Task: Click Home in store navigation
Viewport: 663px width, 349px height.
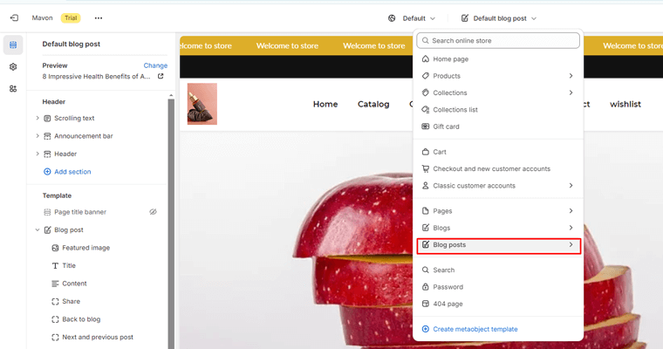Action: [325, 104]
